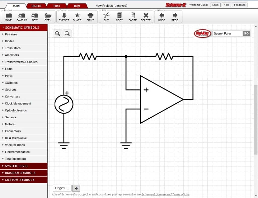Click the Paste clipboard icon

(x=133, y=17)
